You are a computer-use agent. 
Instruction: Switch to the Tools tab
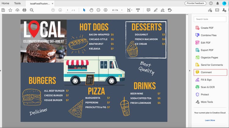(17, 3)
